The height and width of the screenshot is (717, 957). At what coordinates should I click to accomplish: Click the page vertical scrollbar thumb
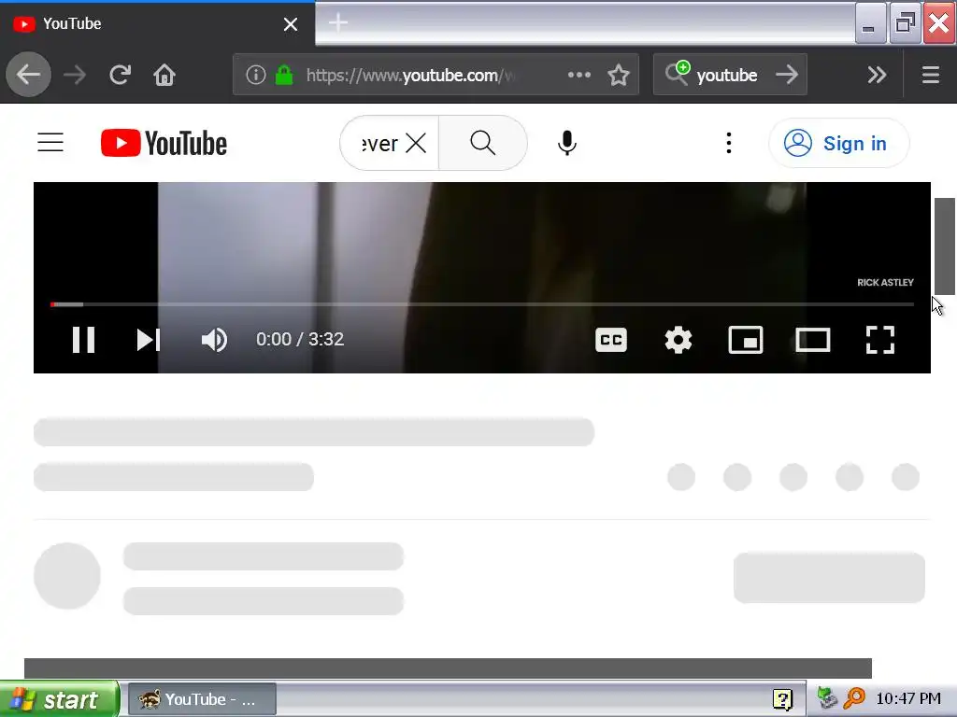pos(944,246)
